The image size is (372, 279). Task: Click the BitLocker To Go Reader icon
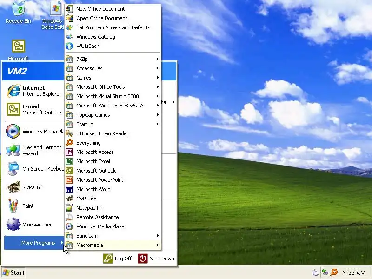coord(69,133)
